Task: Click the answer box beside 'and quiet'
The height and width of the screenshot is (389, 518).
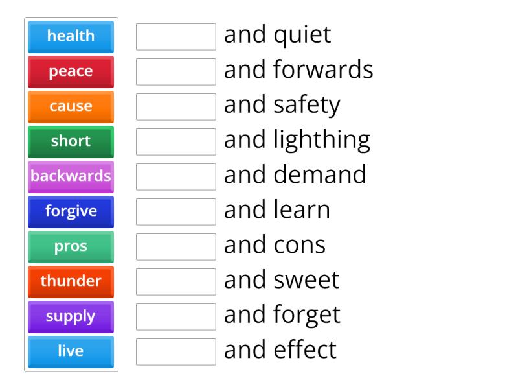Action: coord(175,36)
